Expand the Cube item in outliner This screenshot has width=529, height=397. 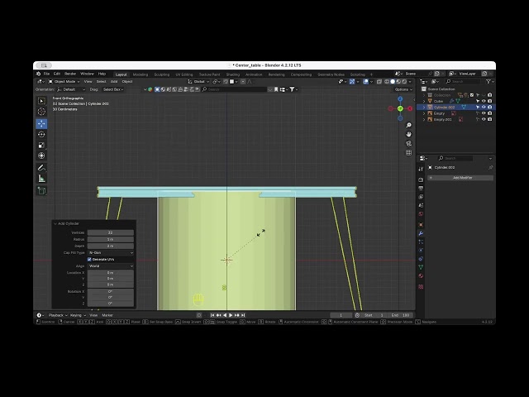coord(424,101)
